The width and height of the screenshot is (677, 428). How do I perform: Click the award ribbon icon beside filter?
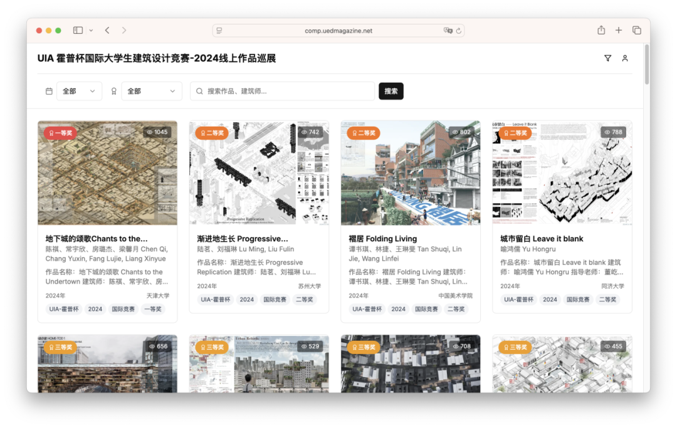[113, 91]
